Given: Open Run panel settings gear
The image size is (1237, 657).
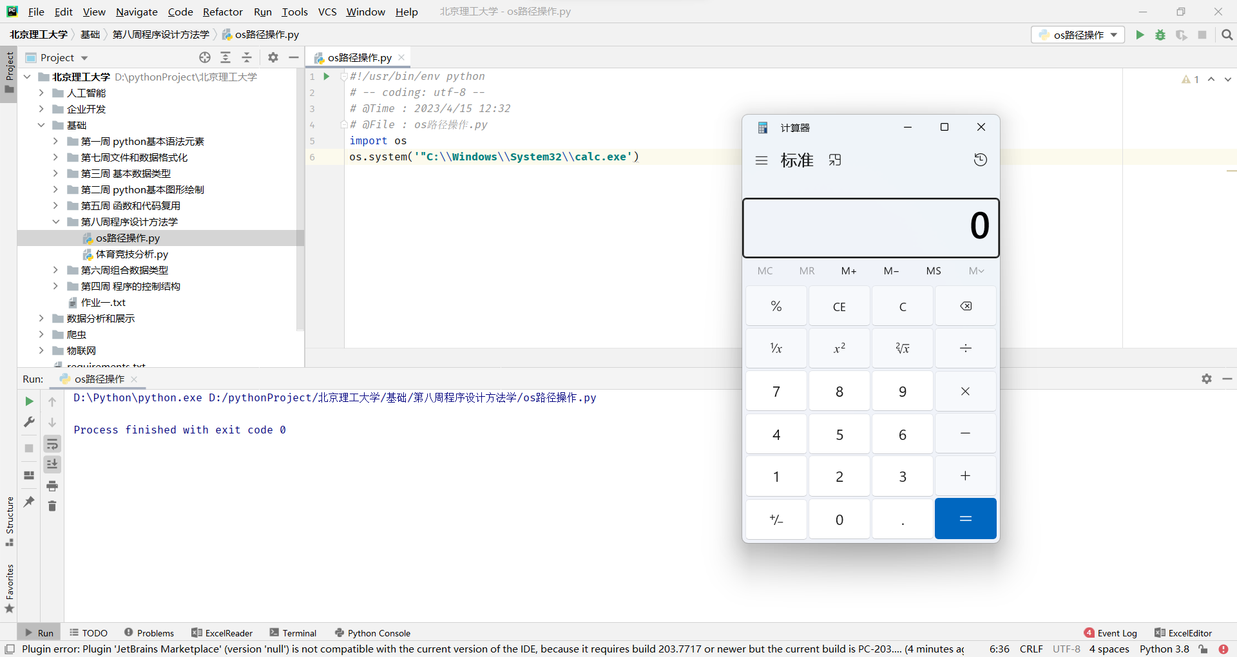Looking at the screenshot, I should click(x=1207, y=379).
